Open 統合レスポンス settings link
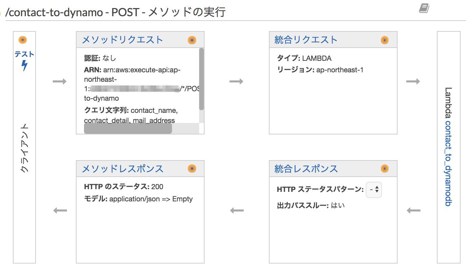 point(306,168)
